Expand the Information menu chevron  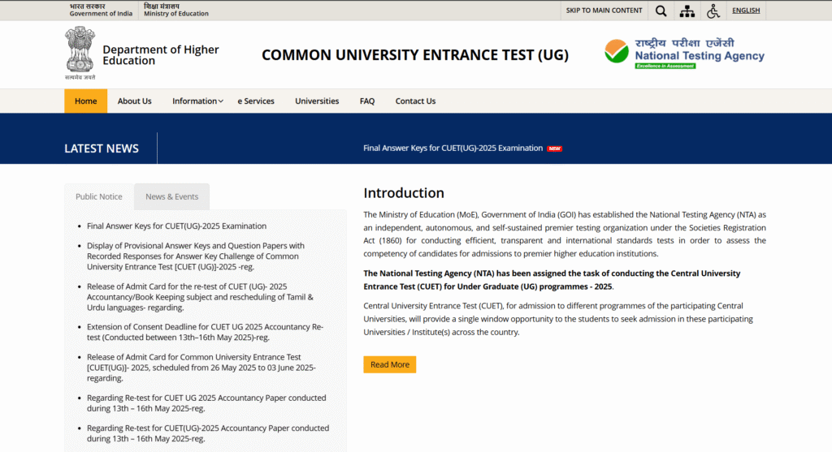point(221,101)
